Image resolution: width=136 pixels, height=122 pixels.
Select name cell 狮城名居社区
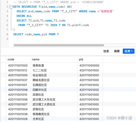(x=41, y=80)
